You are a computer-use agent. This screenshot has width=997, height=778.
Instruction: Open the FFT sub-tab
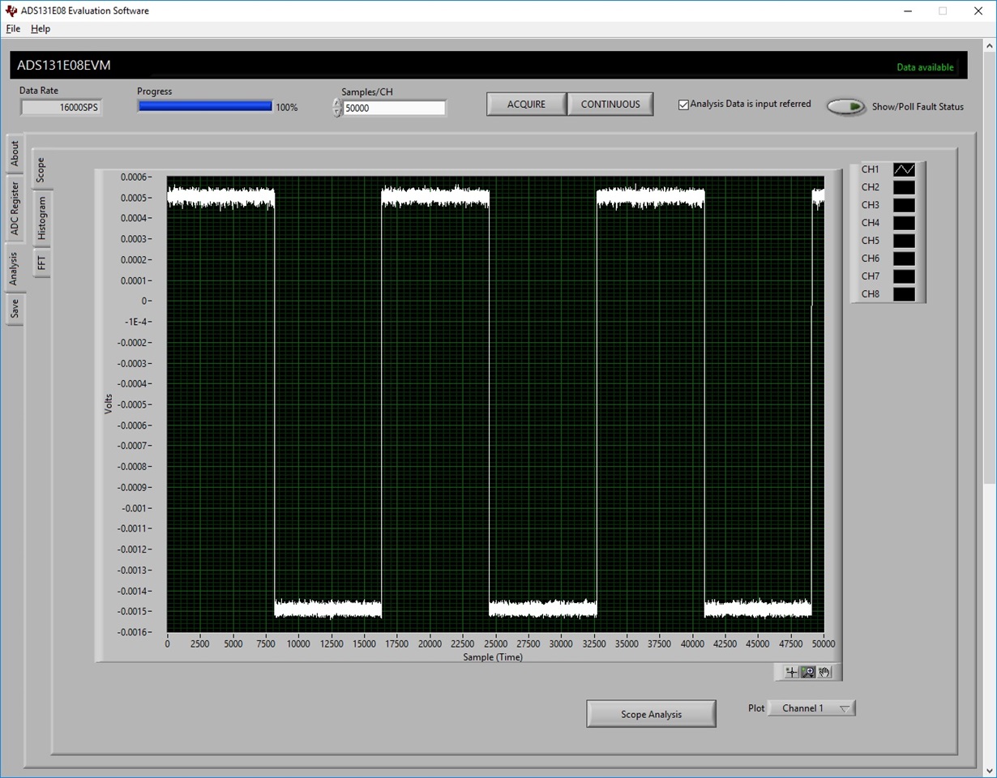click(x=41, y=263)
